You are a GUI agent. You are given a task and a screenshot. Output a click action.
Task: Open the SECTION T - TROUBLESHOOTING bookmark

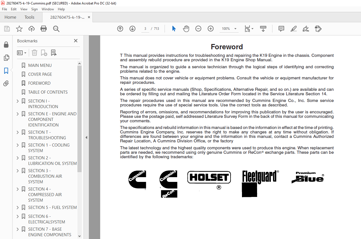point(47,135)
